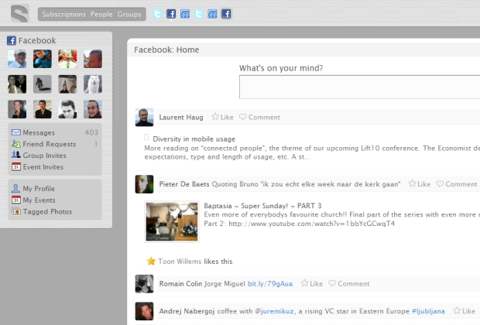Click the small image placeholder beside Diversity in mobile usage
480x325 pixels.
pyautogui.click(x=146, y=138)
